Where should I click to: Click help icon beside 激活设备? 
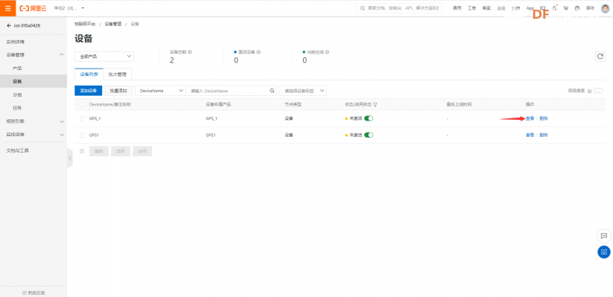[258, 51]
